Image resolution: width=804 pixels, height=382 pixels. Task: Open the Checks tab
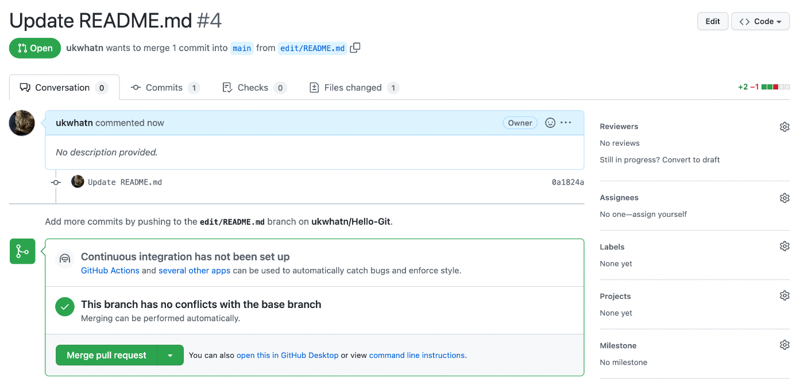(x=253, y=87)
